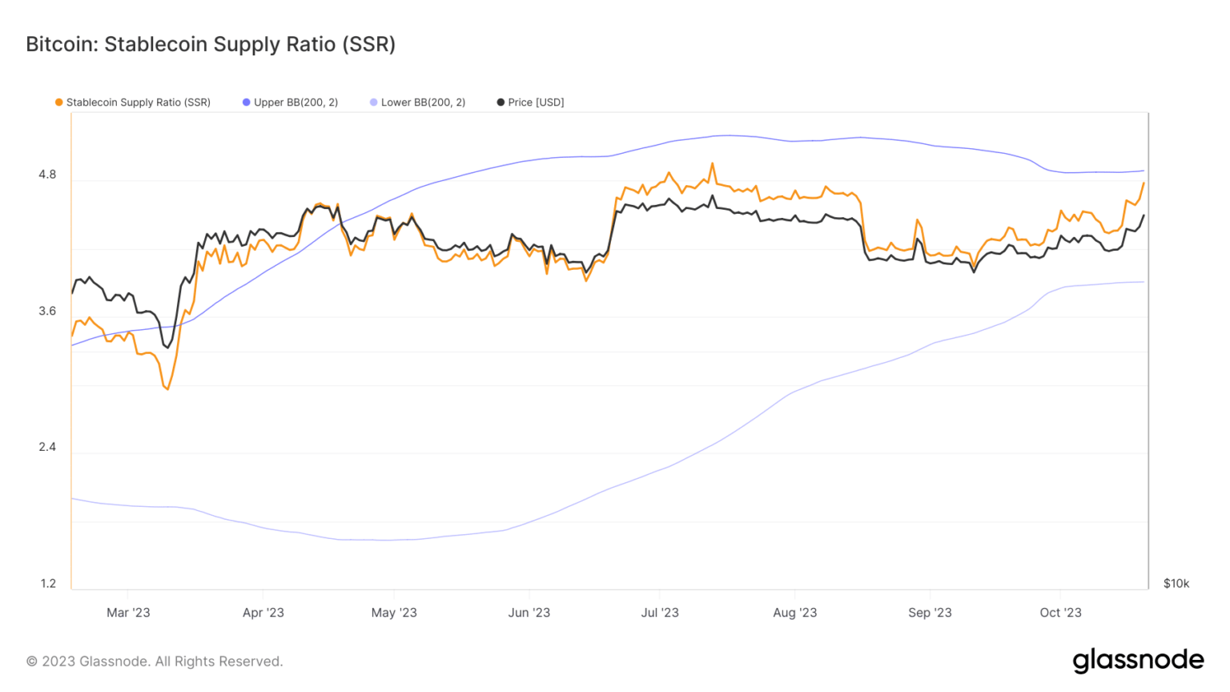The height and width of the screenshot is (692, 1230).
Task: Click the Glassnode copyright notice text
Action: click(x=155, y=662)
